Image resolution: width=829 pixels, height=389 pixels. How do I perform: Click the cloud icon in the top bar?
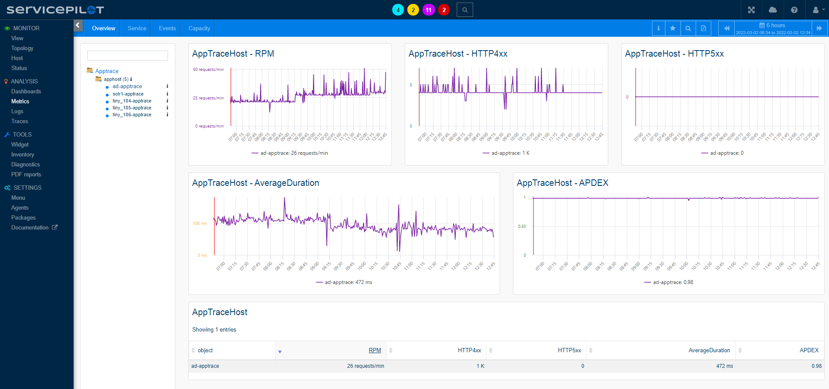773,10
